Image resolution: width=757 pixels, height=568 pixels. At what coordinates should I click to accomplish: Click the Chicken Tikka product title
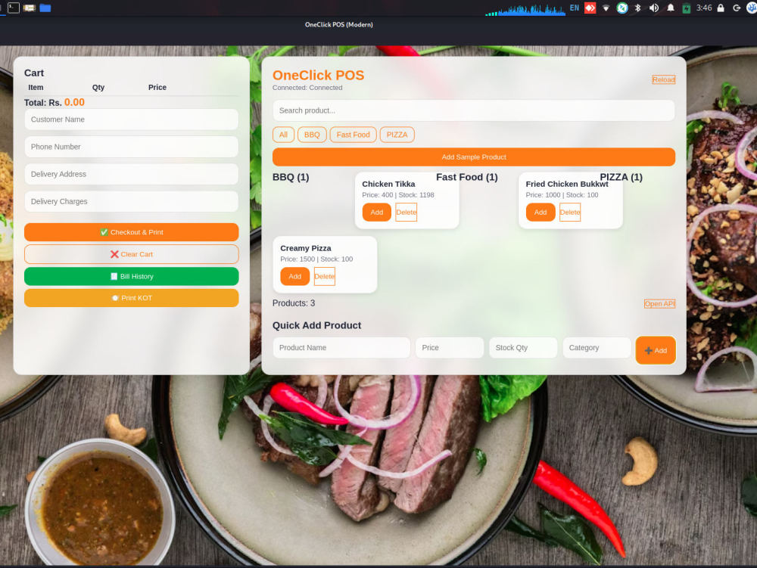[388, 184]
